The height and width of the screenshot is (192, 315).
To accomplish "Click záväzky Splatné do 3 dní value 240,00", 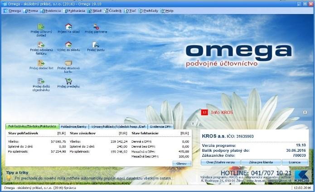I will coord(122,146).
